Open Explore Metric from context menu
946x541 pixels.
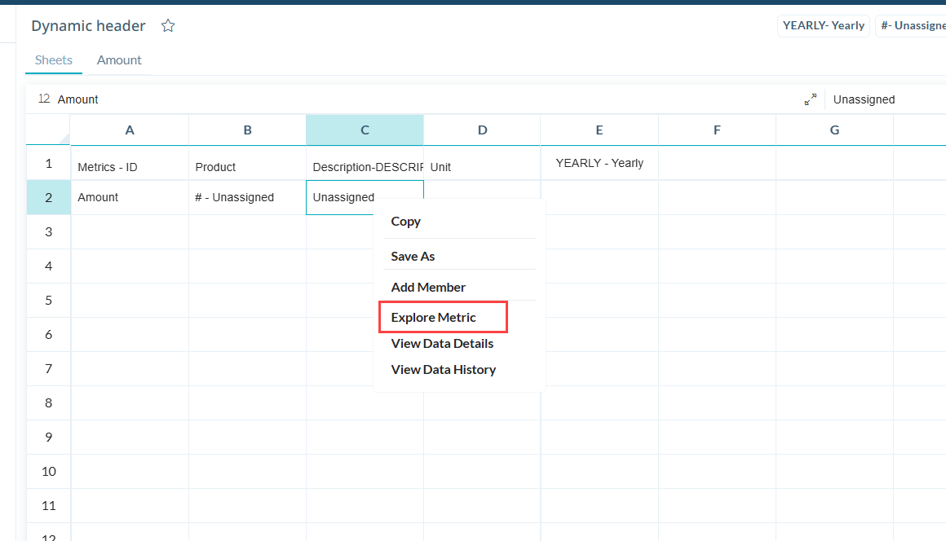click(433, 318)
